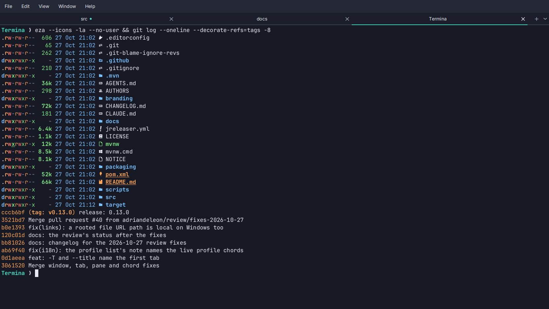Click the folder icon beside packaging

pyautogui.click(x=101, y=167)
